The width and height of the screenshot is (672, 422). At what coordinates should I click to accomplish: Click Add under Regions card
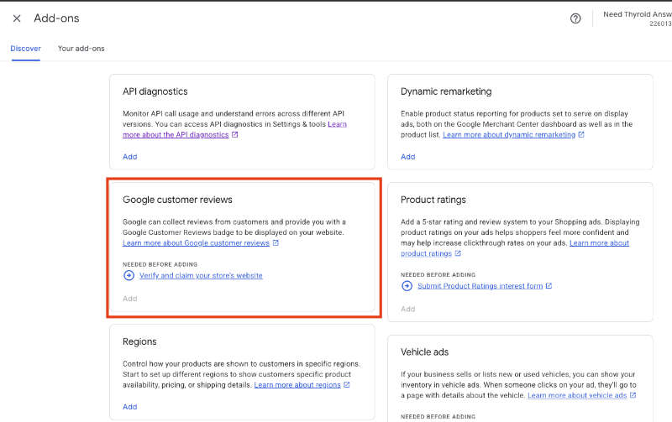tap(129, 407)
